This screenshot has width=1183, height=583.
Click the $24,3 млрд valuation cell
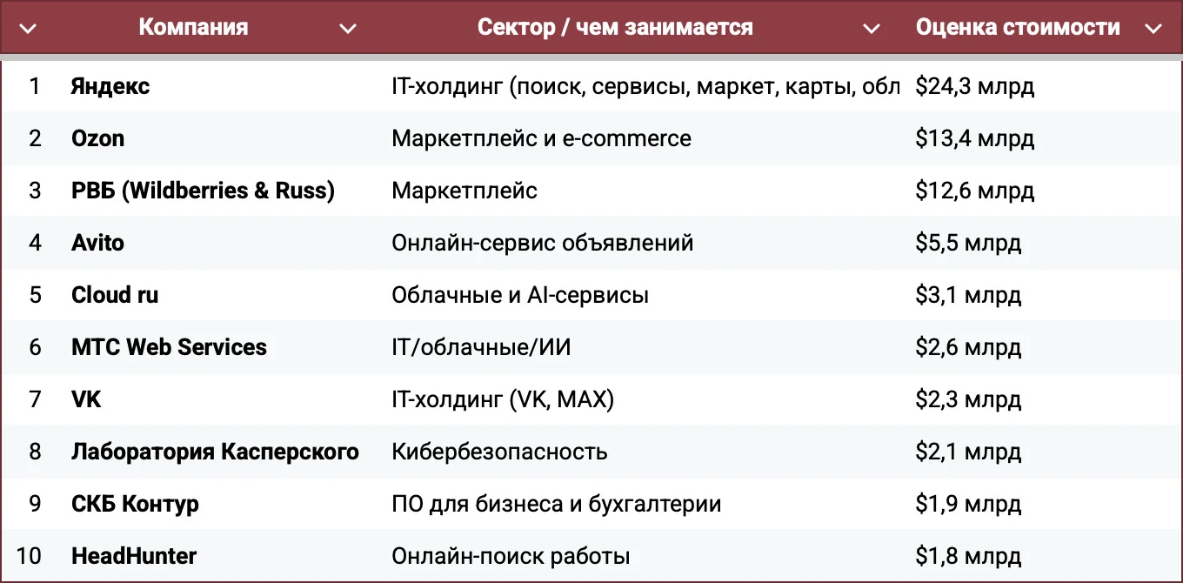pos(975,86)
